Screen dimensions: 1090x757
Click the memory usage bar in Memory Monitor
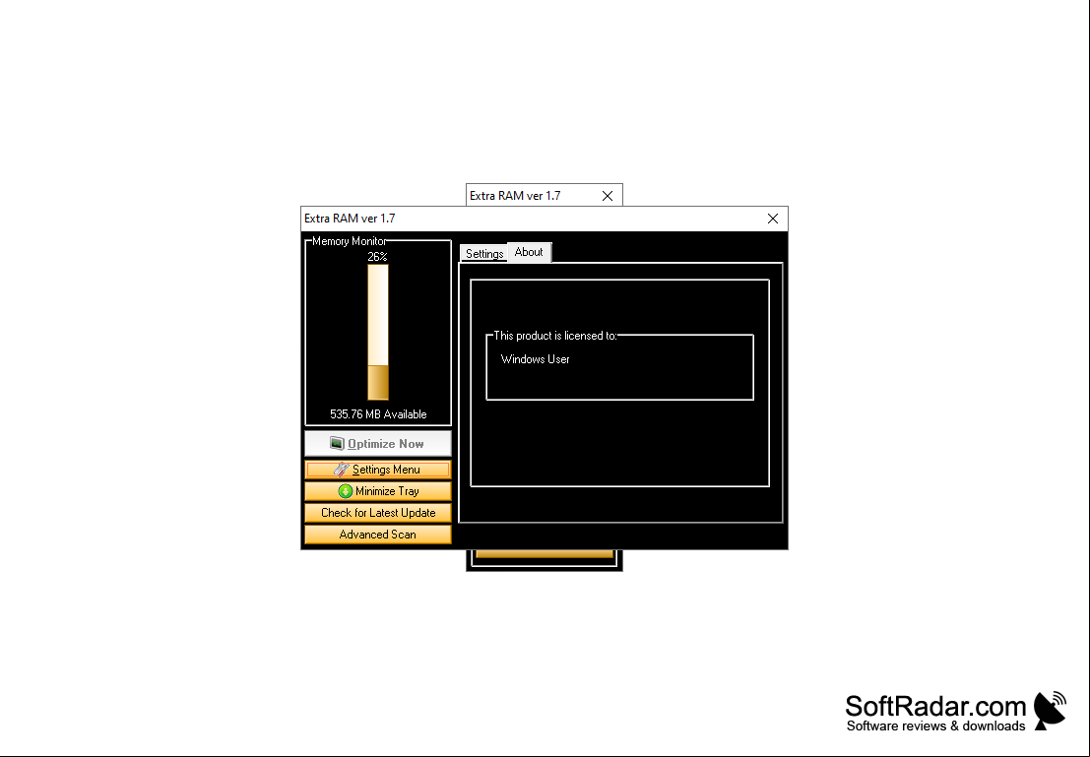point(377,333)
